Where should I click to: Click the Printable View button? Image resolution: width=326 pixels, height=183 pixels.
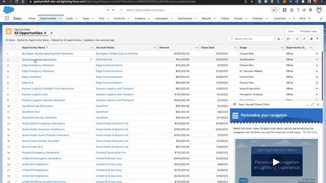[x=308, y=32]
